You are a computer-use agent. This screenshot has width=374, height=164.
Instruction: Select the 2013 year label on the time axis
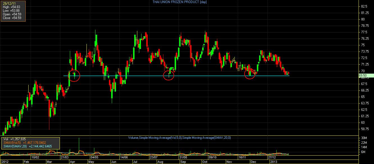click(x=273, y=162)
